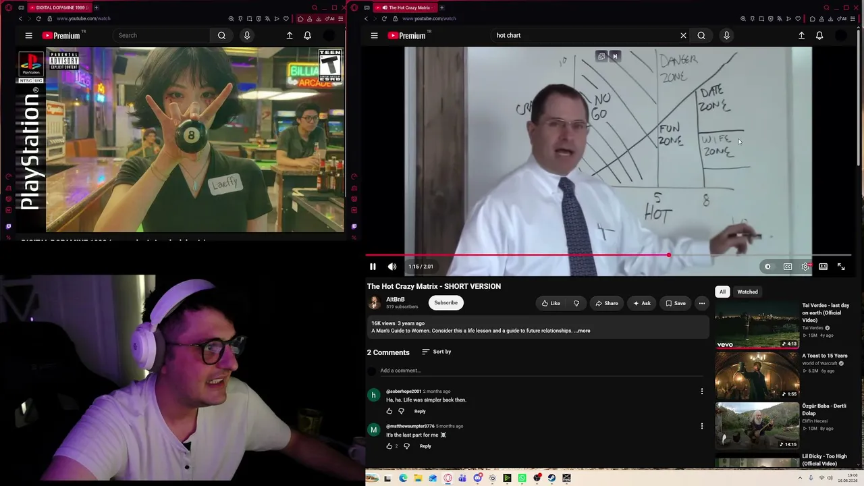Dislike the video with thumbs-down icon
The height and width of the screenshot is (486, 864).
point(576,304)
